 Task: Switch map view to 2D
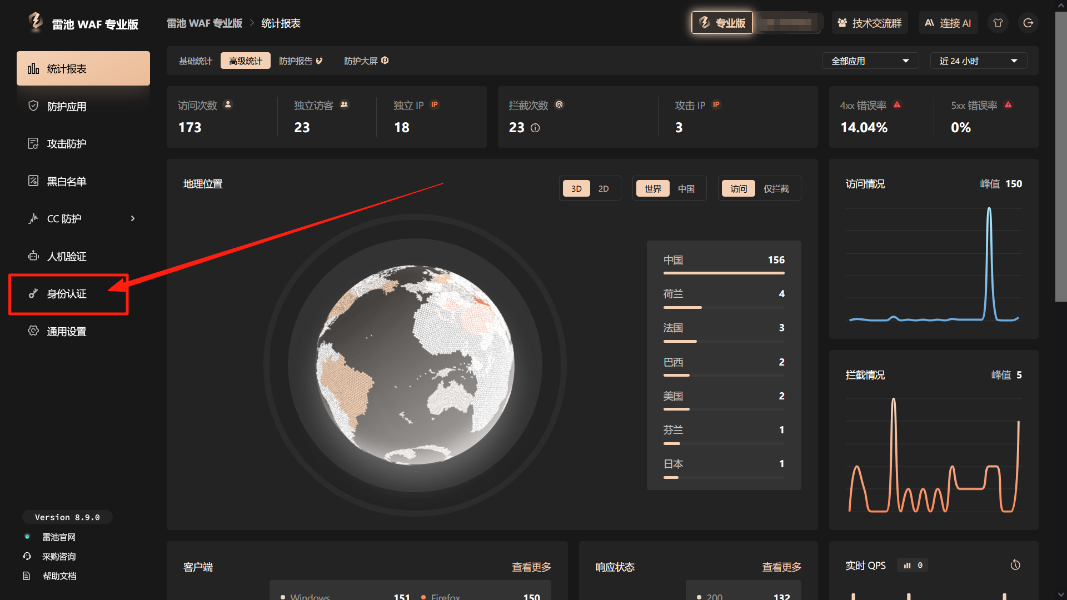[x=604, y=189]
